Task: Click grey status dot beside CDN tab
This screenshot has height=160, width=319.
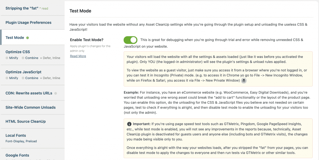Action: click(x=55, y=93)
